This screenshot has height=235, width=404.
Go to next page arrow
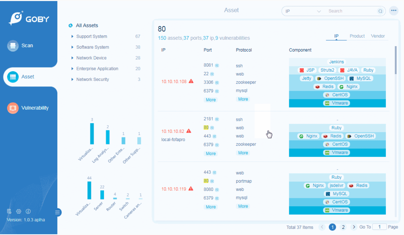click(x=354, y=227)
